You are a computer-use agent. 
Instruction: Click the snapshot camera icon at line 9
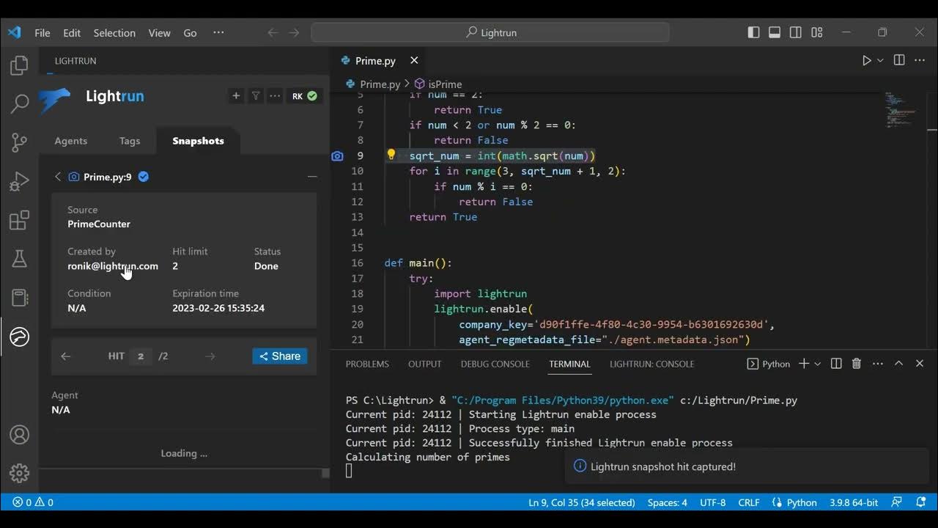point(337,155)
